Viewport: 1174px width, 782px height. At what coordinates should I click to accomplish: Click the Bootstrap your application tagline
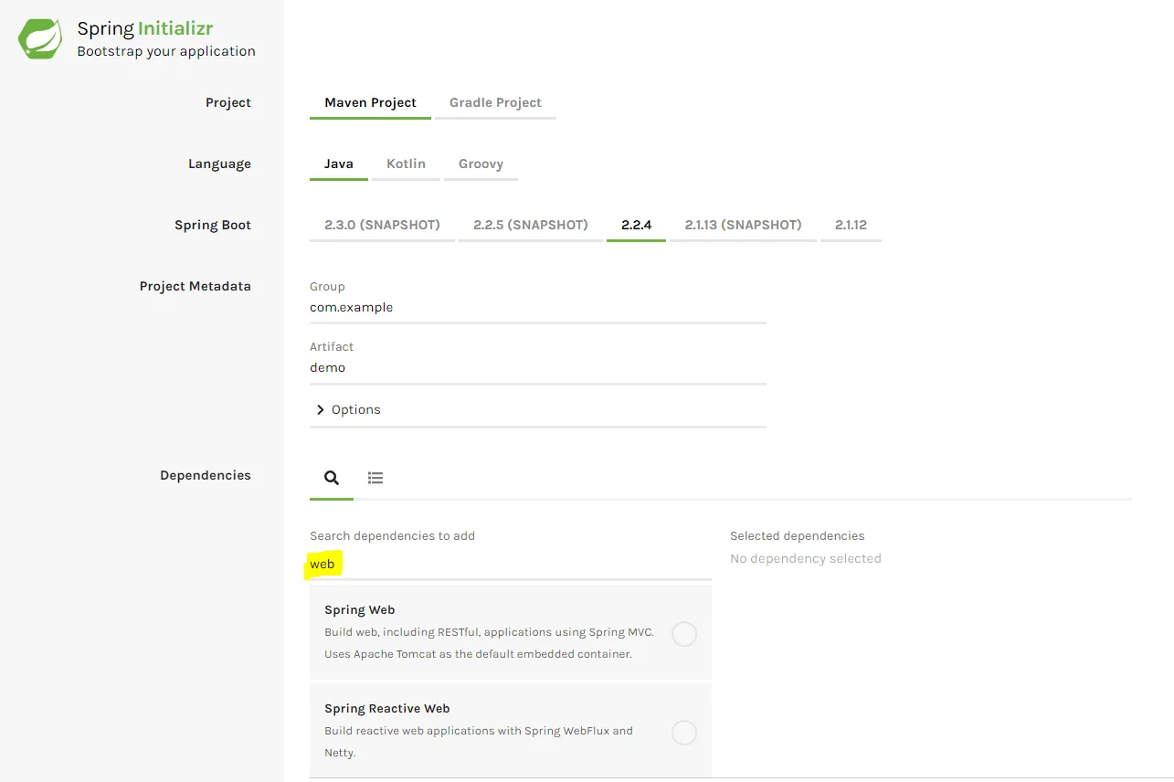(x=166, y=51)
